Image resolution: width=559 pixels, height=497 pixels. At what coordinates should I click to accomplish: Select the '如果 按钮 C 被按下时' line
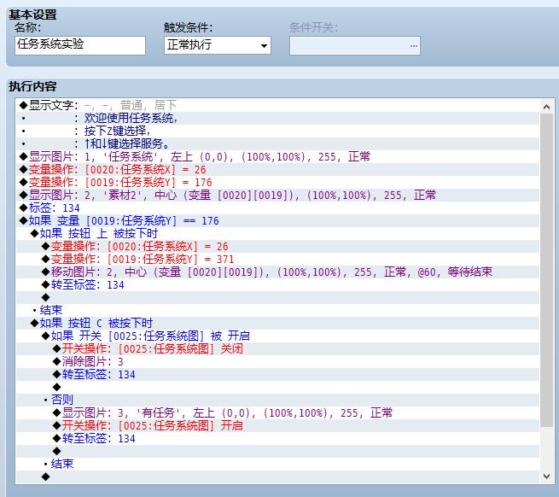(x=277, y=324)
